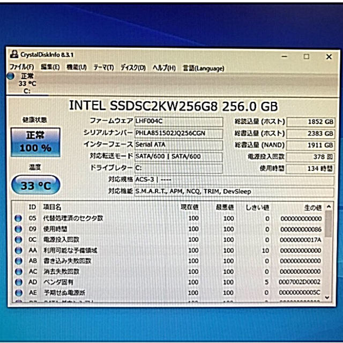Click status circle for attribute 09
Viewport: 343px width, 343px height.
pos(18,229)
